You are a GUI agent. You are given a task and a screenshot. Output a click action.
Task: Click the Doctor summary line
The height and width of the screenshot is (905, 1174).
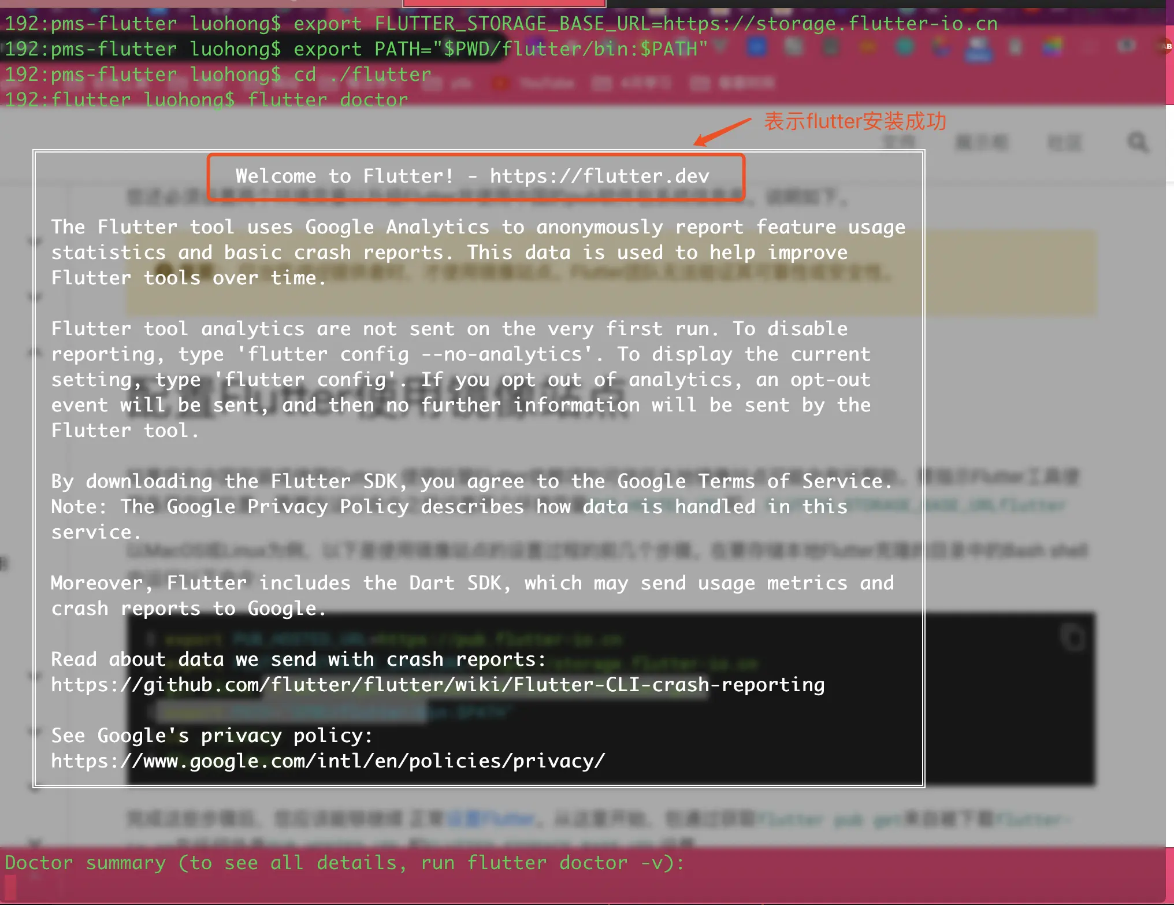(x=344, y=863)
